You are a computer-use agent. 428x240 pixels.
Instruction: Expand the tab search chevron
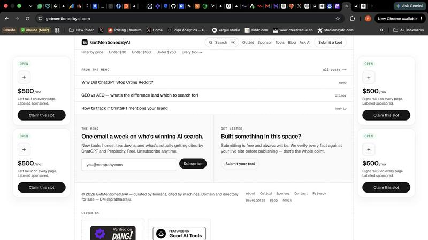(30, 6)
